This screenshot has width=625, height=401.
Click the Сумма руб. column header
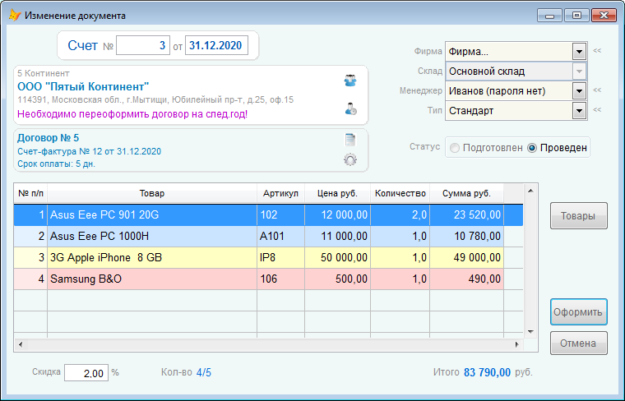tap(467, 194)
